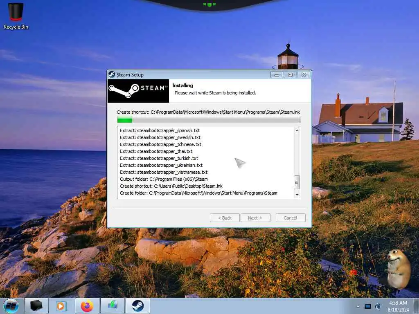Select the steambootstrapper_tchinese.txt log line

click(x=160, y=144)
